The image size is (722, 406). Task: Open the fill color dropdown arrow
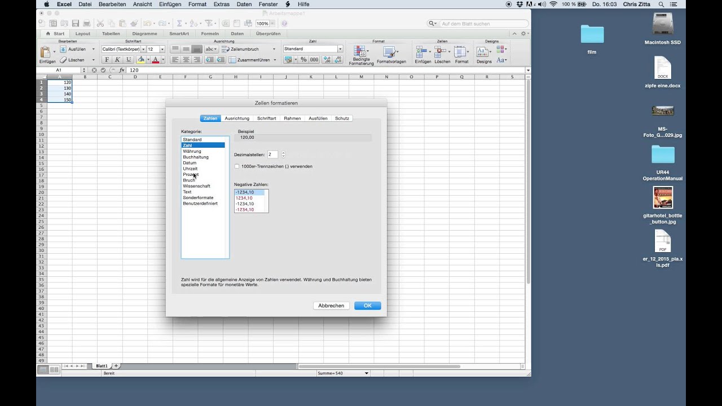[148, 59]
